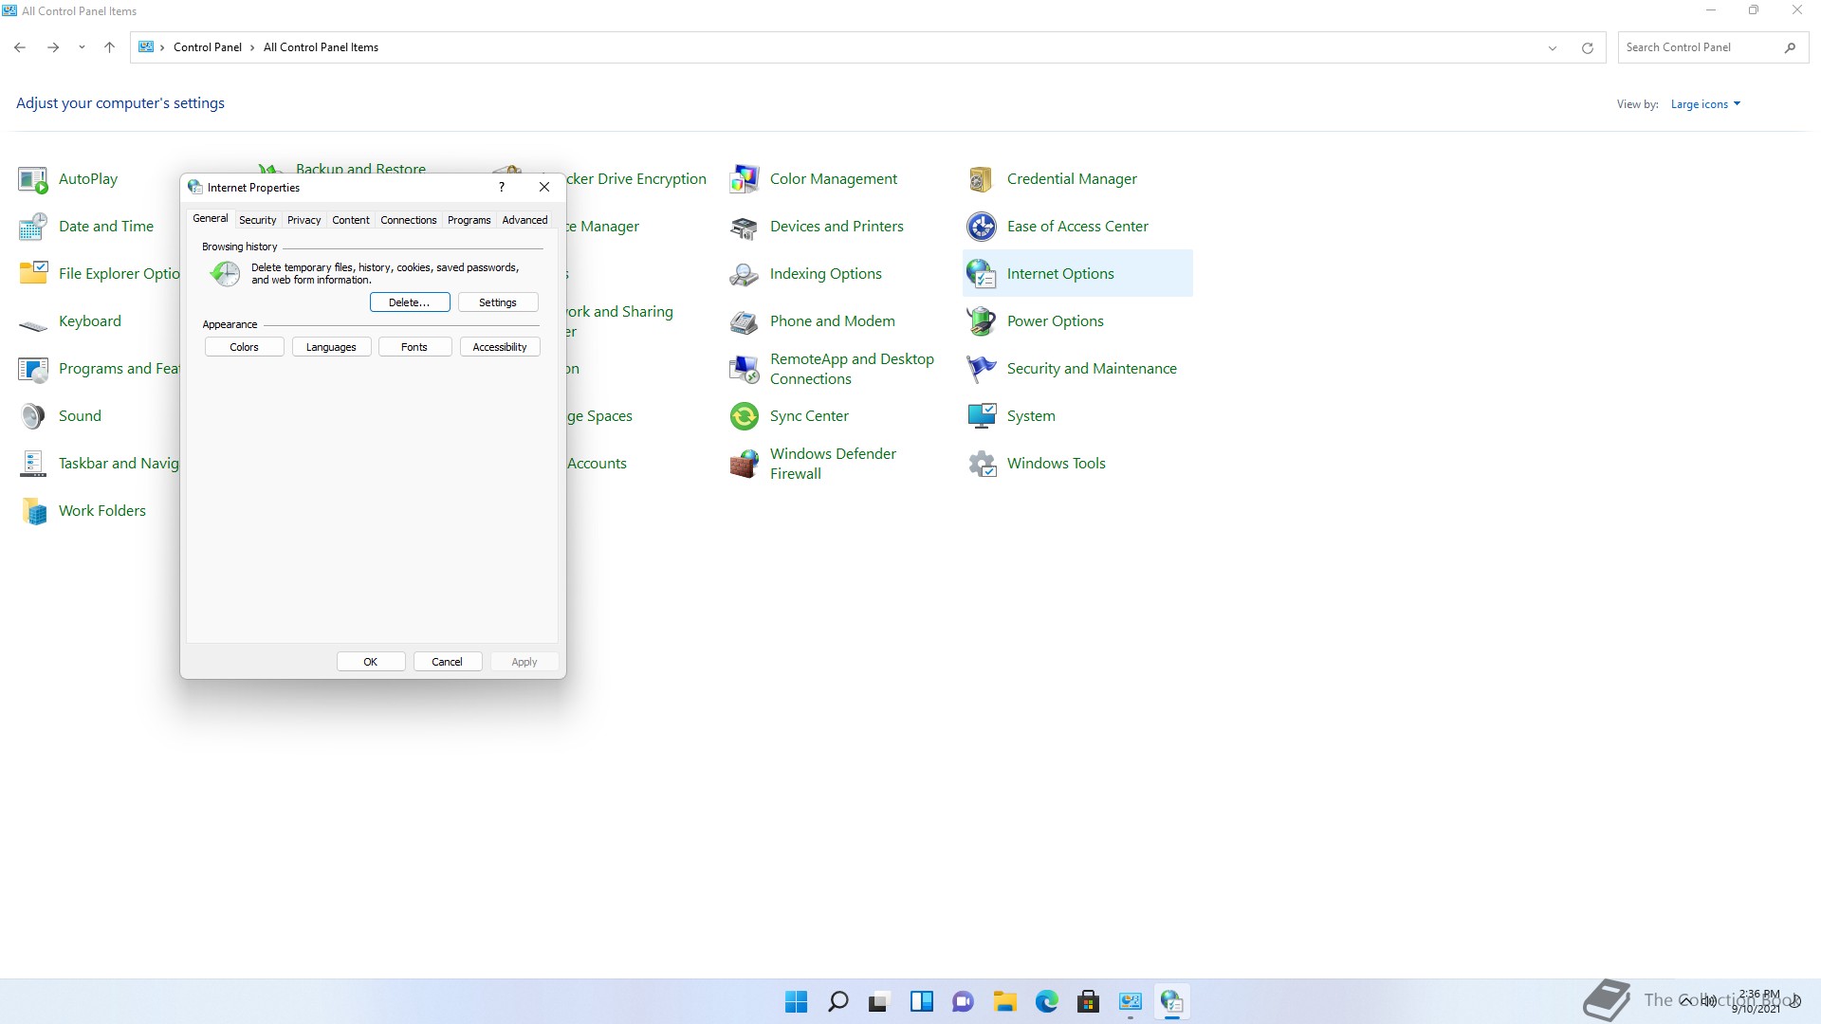This screenshot has height=1024, width=1821.
Task: Open Microsoft Store from taskbar
Action: (x=1089, y=1001)
